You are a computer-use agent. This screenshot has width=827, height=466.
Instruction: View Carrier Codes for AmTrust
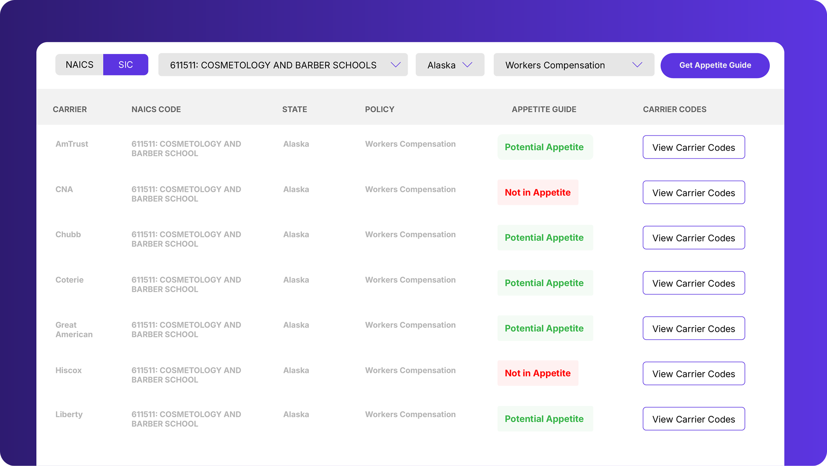(693, 147)
